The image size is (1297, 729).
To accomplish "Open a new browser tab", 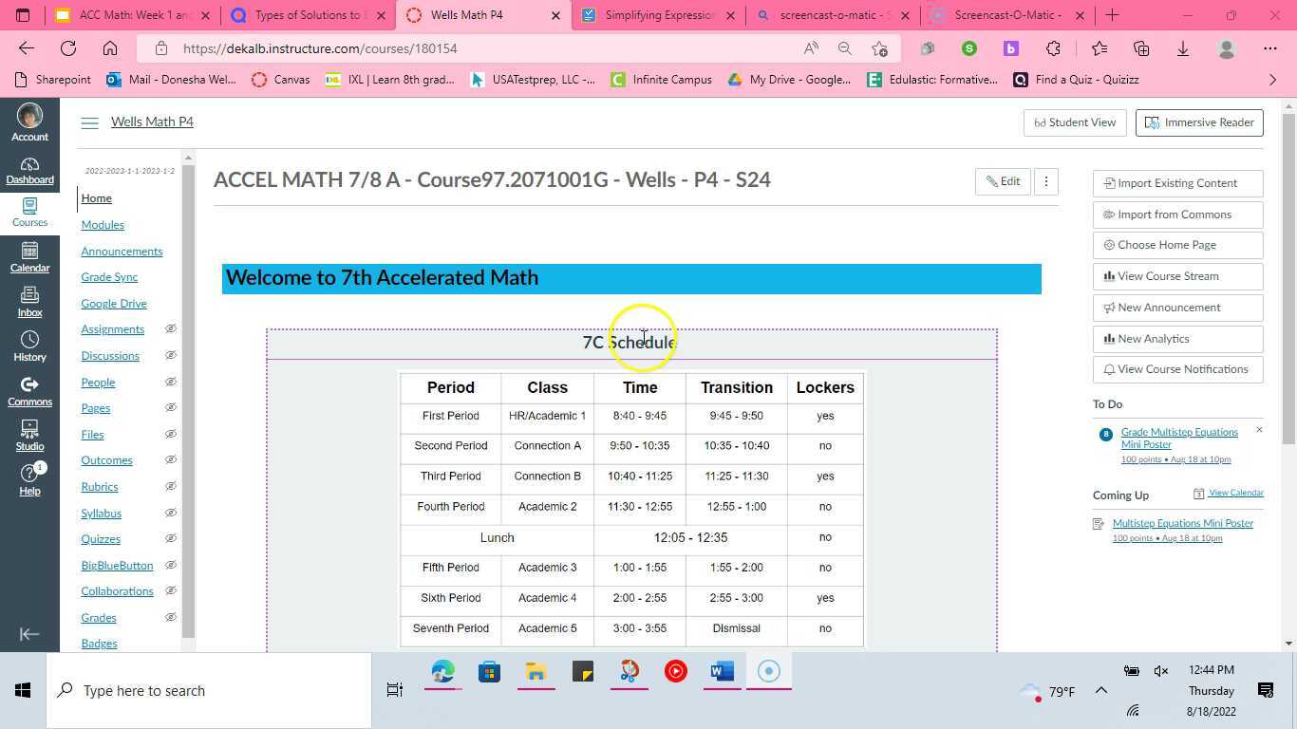I will click(1112, 15).
